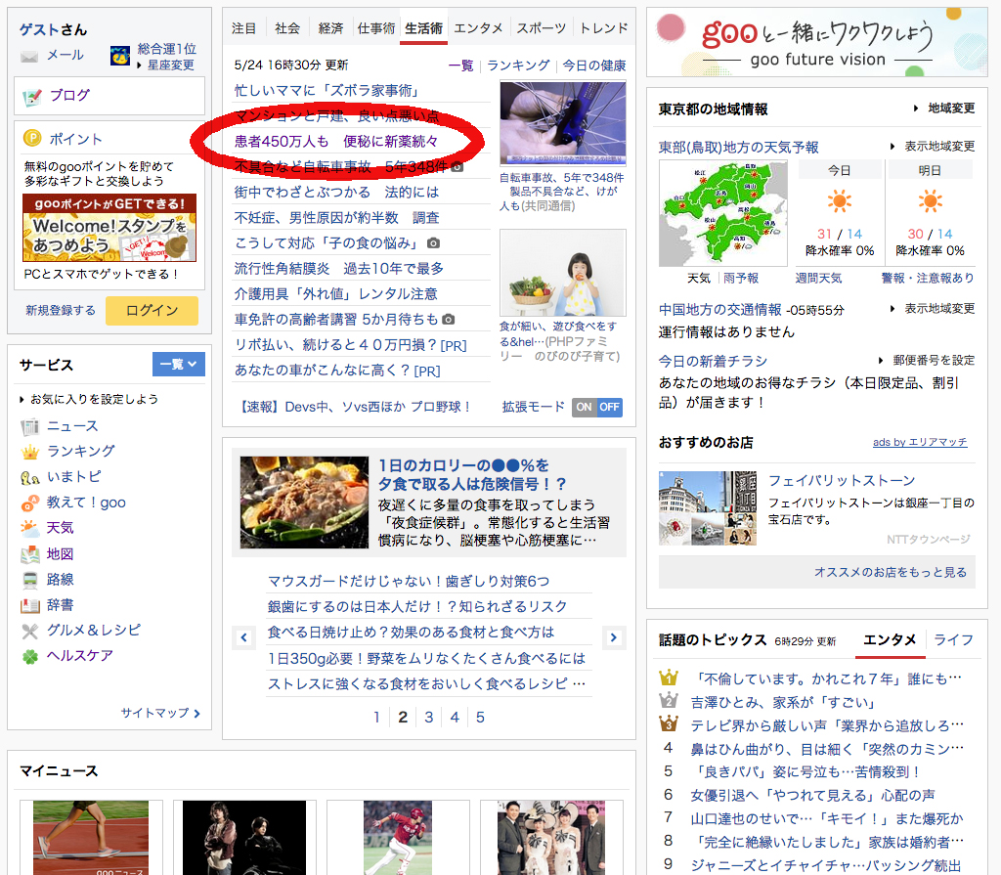Open the bicycle accident news thumbnail
This screenshot has height=875, width=1001.
pos(562,123)
